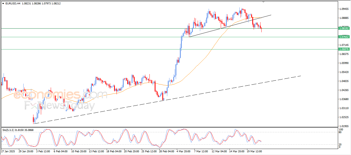351x155 pixels.
Task: Click the 20 Feb 20:00 time label
Action: (132, 151)
